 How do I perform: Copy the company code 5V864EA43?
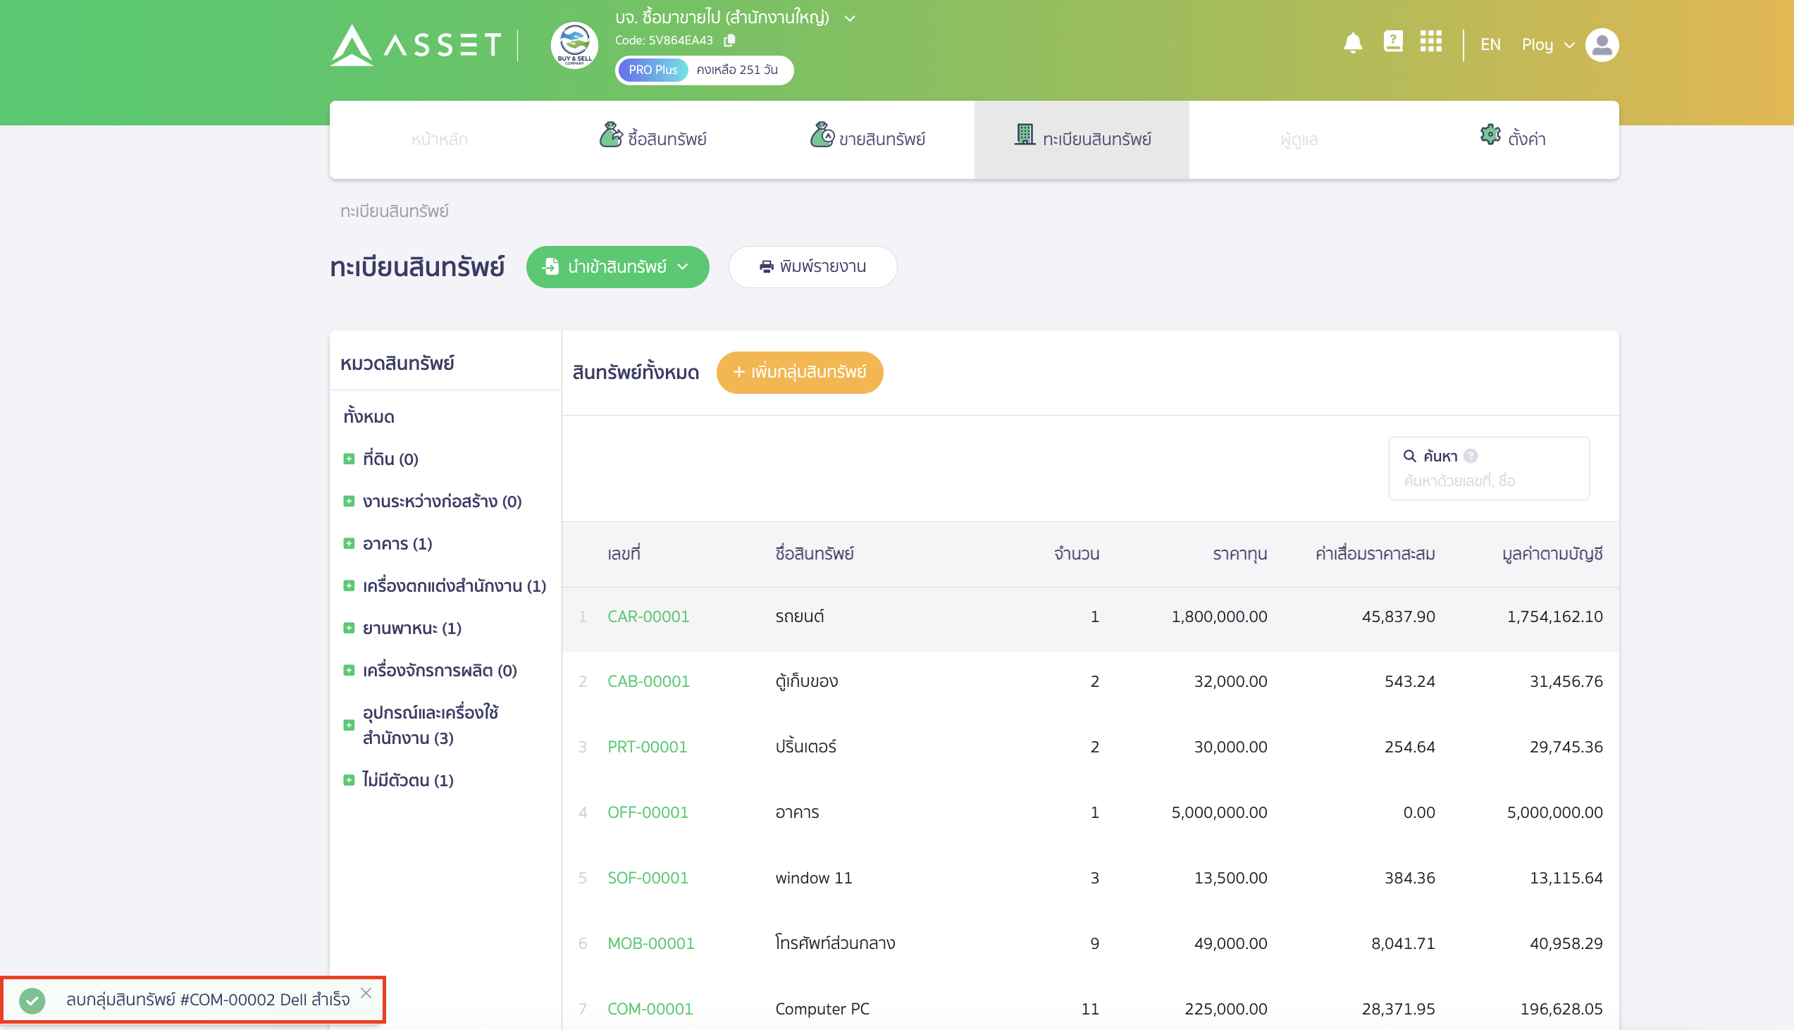[730, 40]
